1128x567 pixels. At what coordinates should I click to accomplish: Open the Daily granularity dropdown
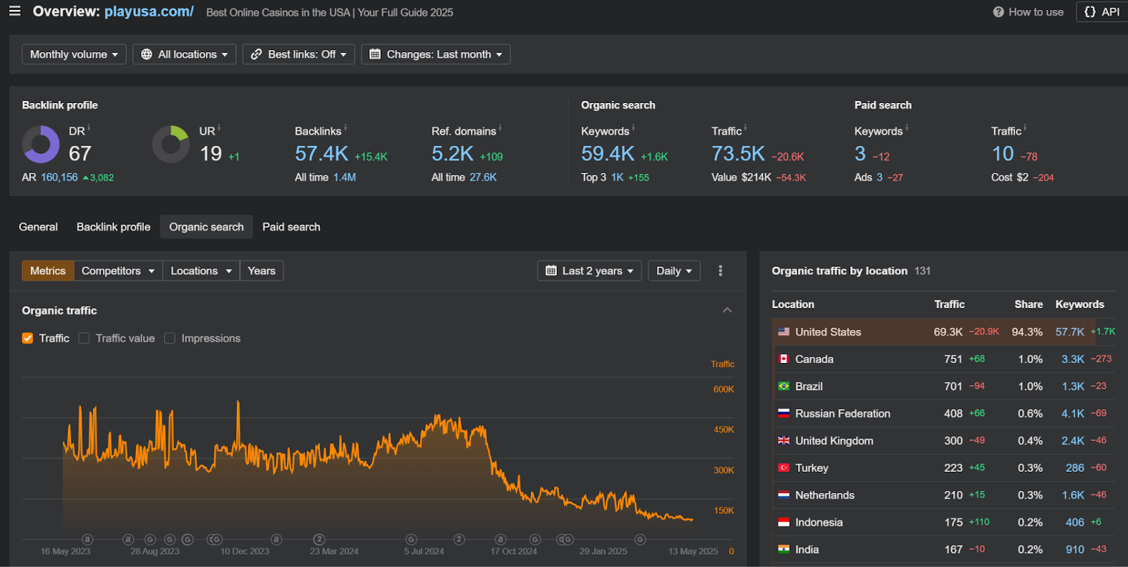tap(674, 271)
